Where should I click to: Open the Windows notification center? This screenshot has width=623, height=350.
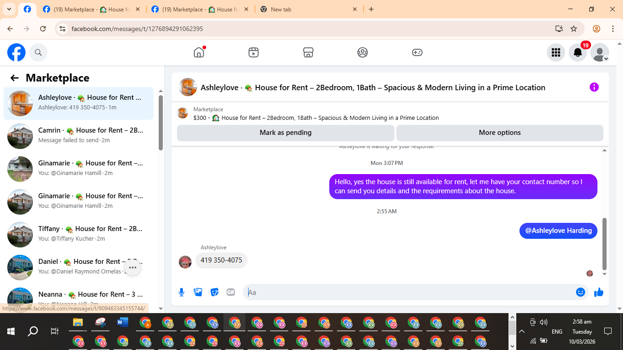pos(607,331)
